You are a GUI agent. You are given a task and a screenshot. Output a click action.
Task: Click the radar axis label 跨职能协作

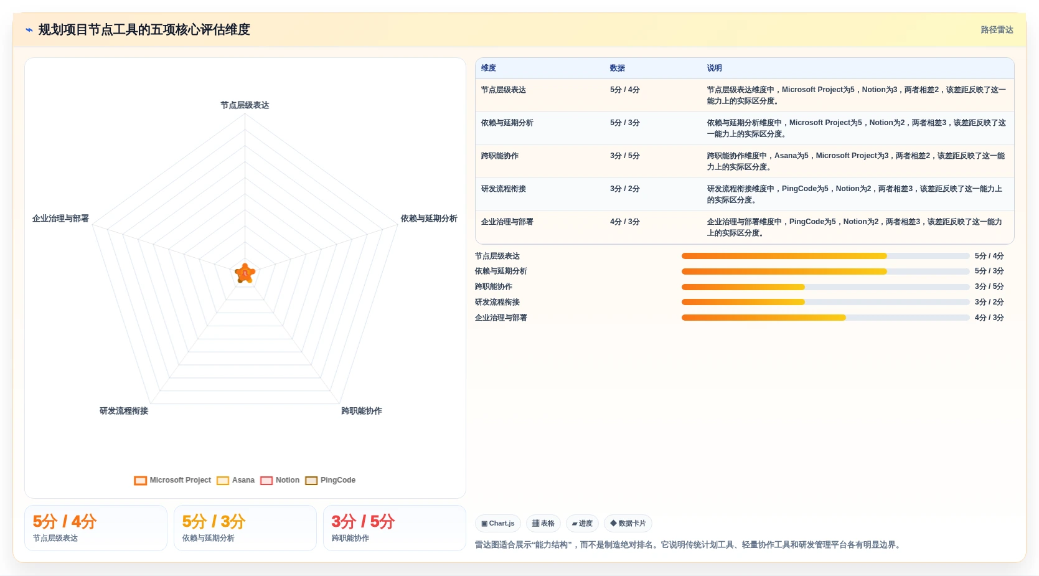coord(362,411)
